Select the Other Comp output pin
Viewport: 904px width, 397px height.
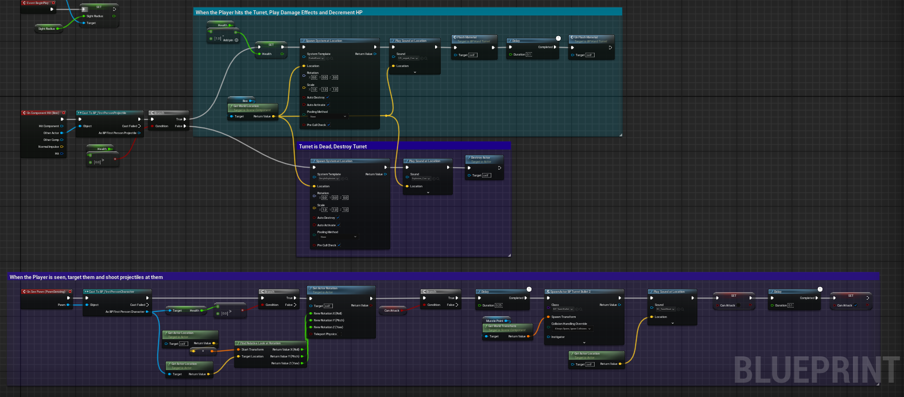pos(62,140)
